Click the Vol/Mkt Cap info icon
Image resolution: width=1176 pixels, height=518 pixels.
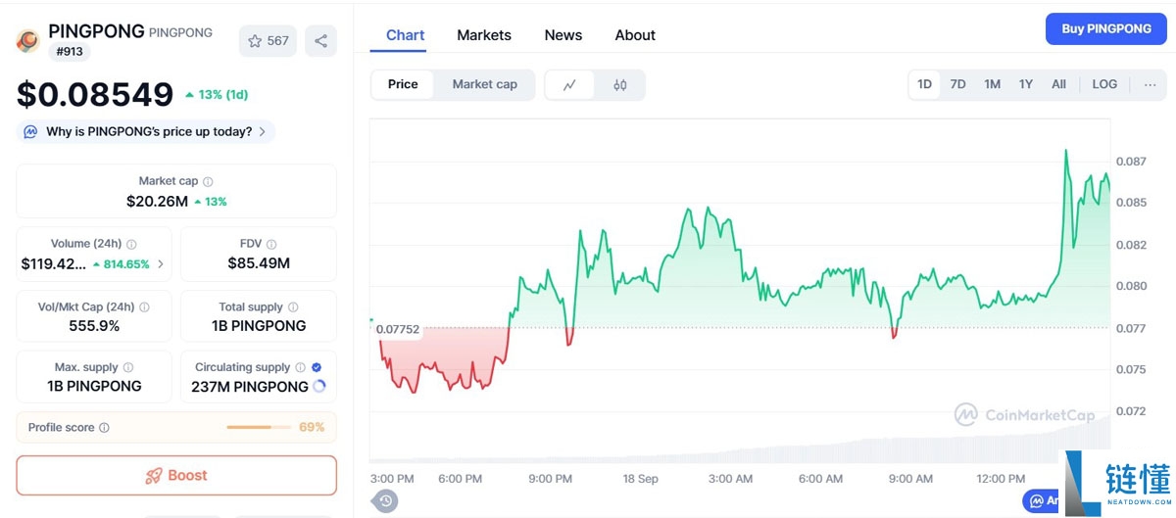(x=144, y=307)
